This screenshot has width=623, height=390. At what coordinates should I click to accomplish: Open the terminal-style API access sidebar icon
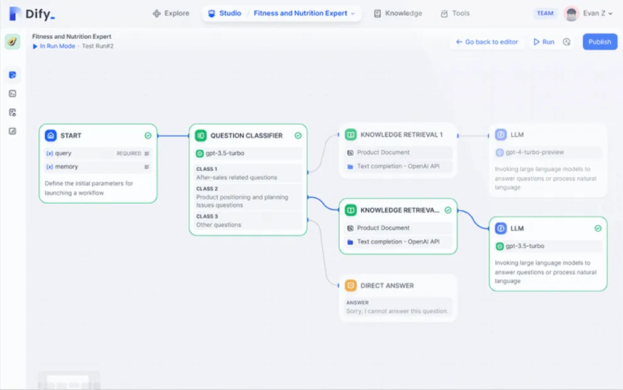(x=13, y=94)
